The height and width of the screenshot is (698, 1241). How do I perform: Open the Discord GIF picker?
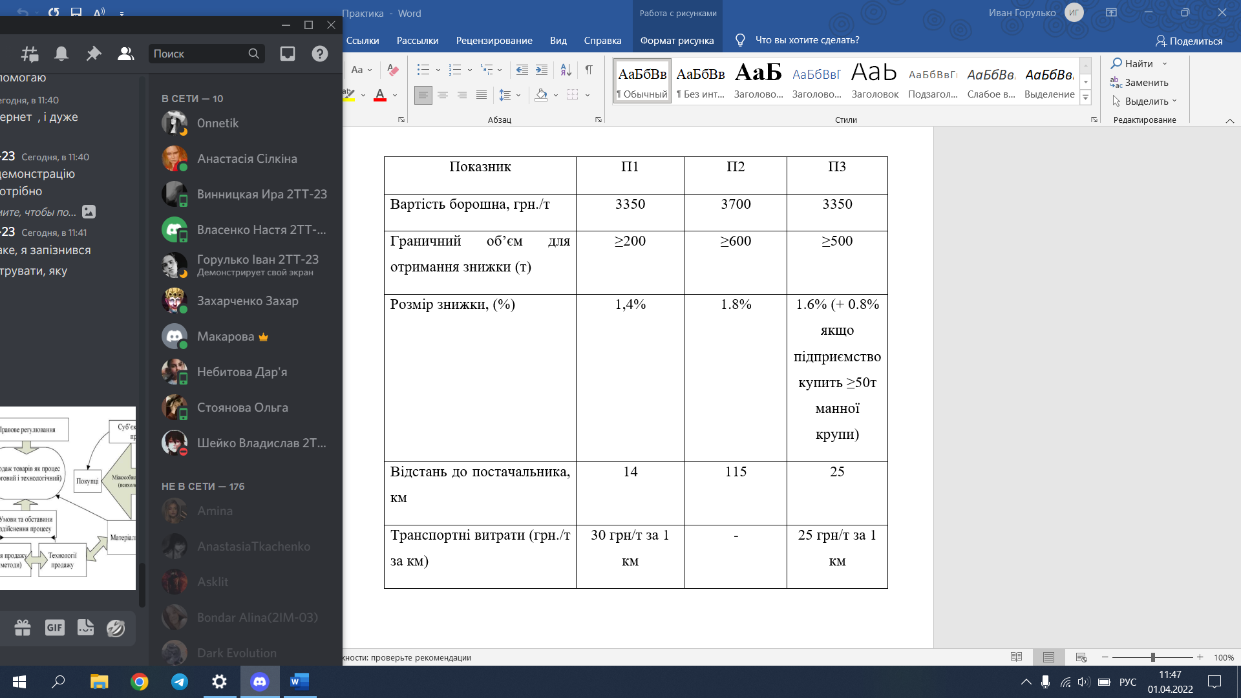tap(55, 628)
